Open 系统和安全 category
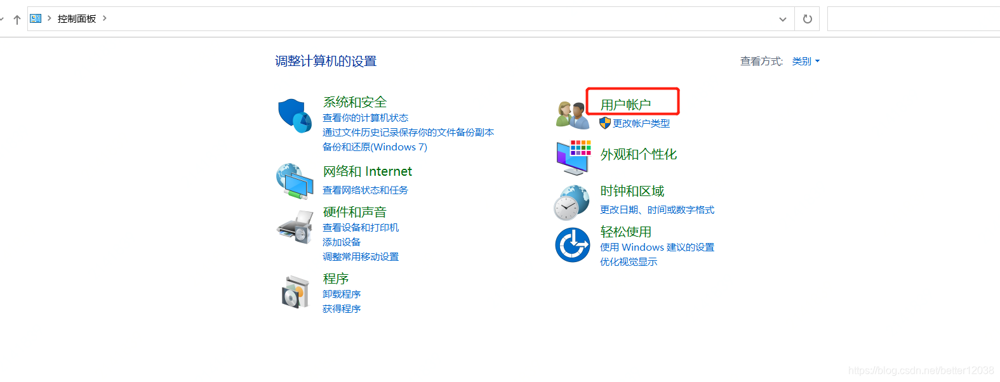This screenshot has width=1000, height=382. click(355, 102)
